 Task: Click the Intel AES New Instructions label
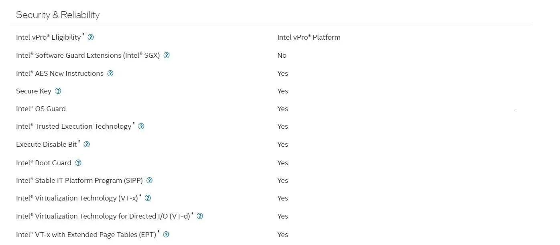(60, 73)
